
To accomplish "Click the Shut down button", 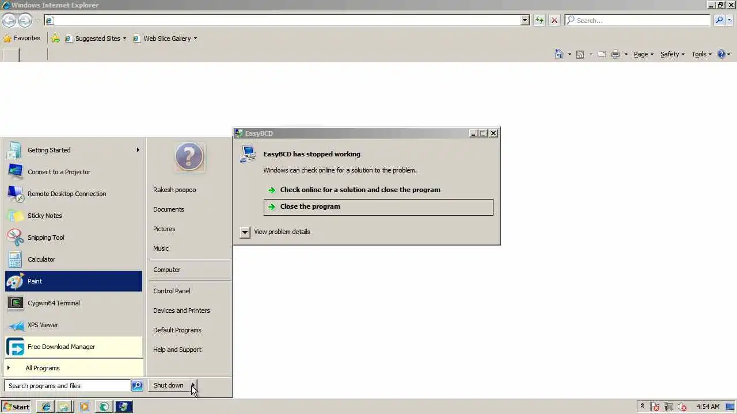I will [x=169, y=385].
